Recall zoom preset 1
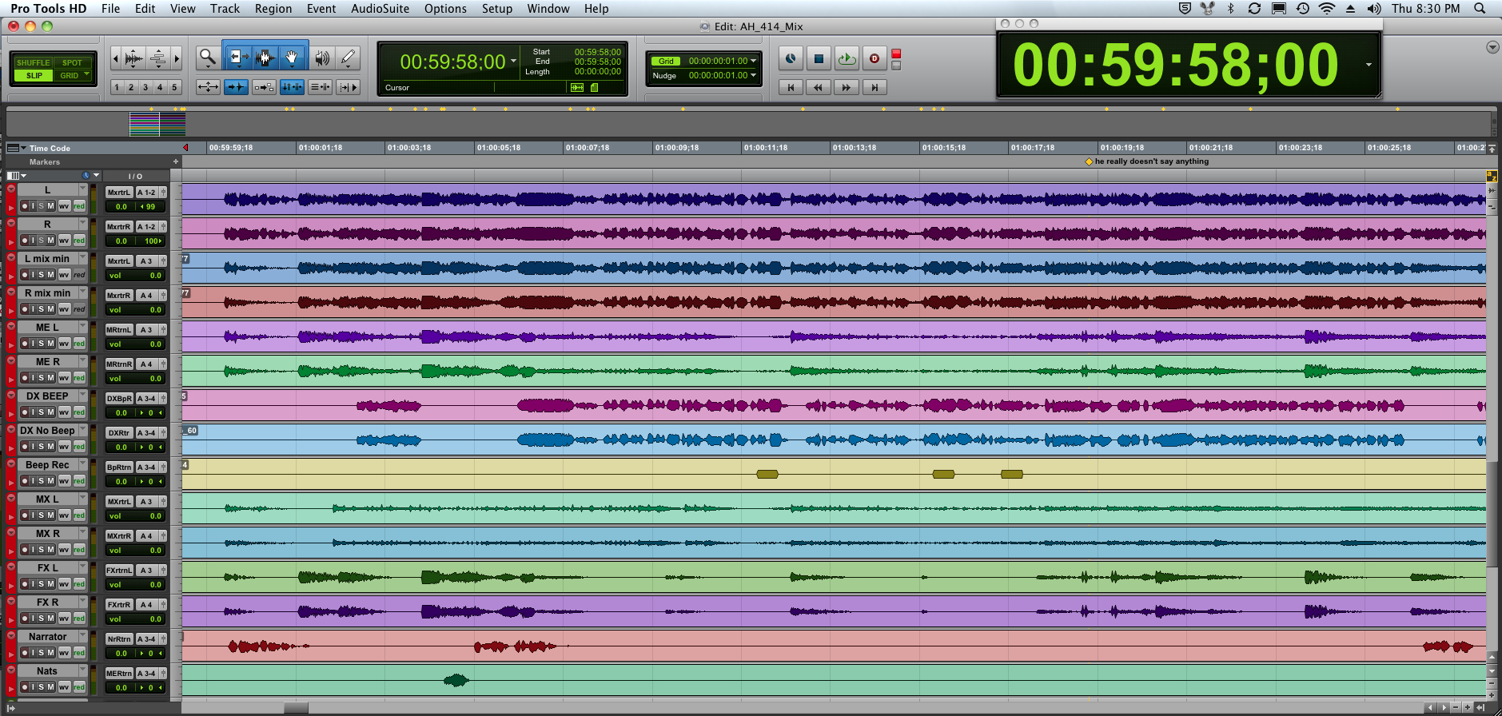Image resolution: width=1502 pixels, height=716 pixels. (117, 87)
